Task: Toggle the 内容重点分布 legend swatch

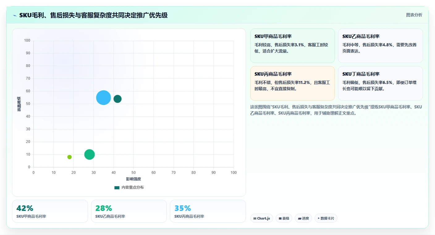Action: click(117, 187)
